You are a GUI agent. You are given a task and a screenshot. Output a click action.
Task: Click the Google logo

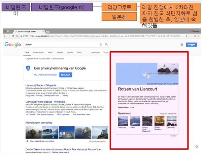coord(13,45)
